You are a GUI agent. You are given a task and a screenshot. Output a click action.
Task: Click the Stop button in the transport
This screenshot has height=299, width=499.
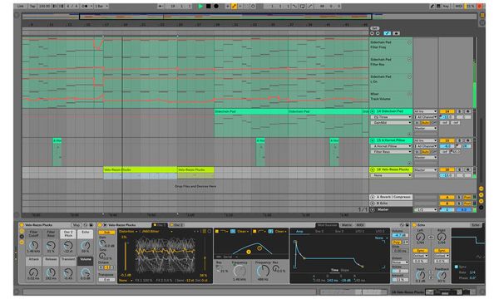tap(209, 6)
